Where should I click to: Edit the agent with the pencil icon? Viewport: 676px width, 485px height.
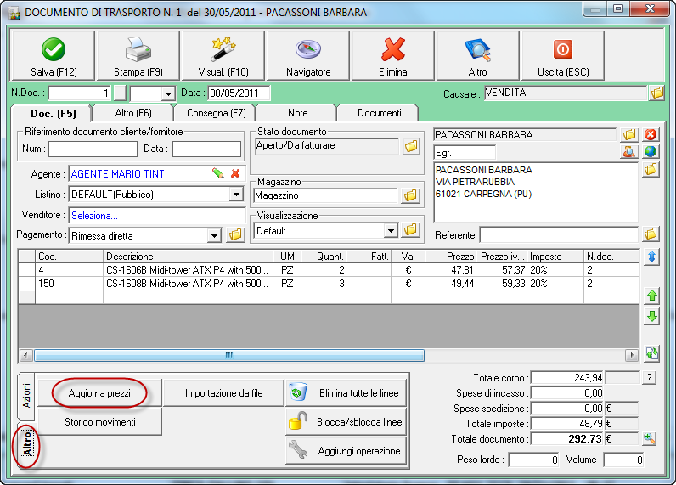(x=218, y=173)
